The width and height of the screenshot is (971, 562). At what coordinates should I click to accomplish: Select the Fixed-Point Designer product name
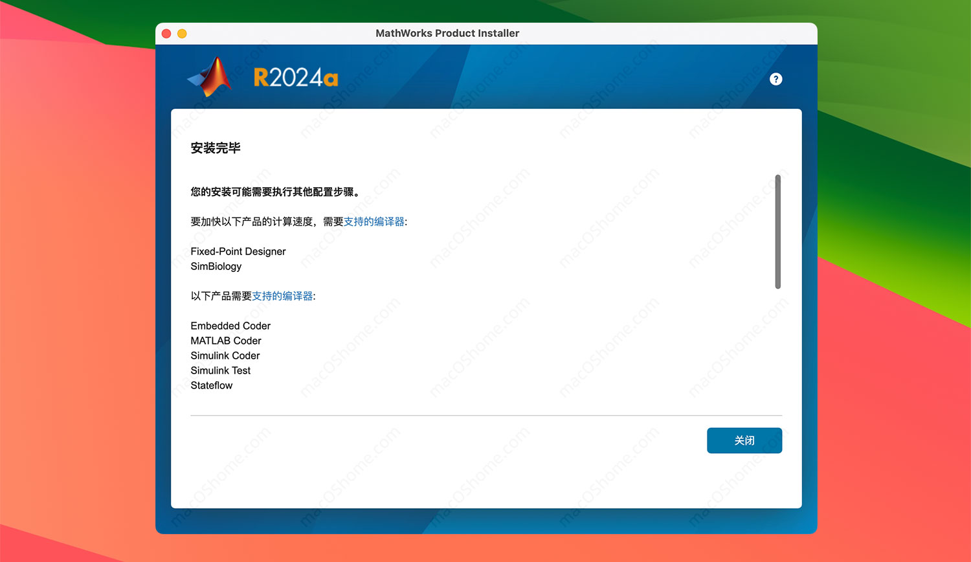pyautogui.click(x=238, y=251)
